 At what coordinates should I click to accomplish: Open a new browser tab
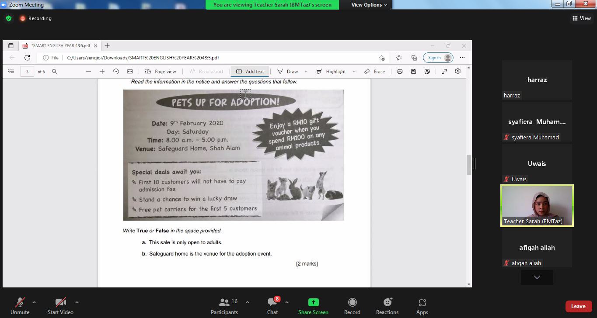coord(107,45)
